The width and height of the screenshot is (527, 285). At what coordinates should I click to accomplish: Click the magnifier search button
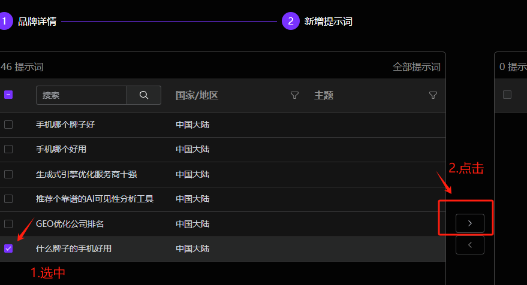coord(144,95)
